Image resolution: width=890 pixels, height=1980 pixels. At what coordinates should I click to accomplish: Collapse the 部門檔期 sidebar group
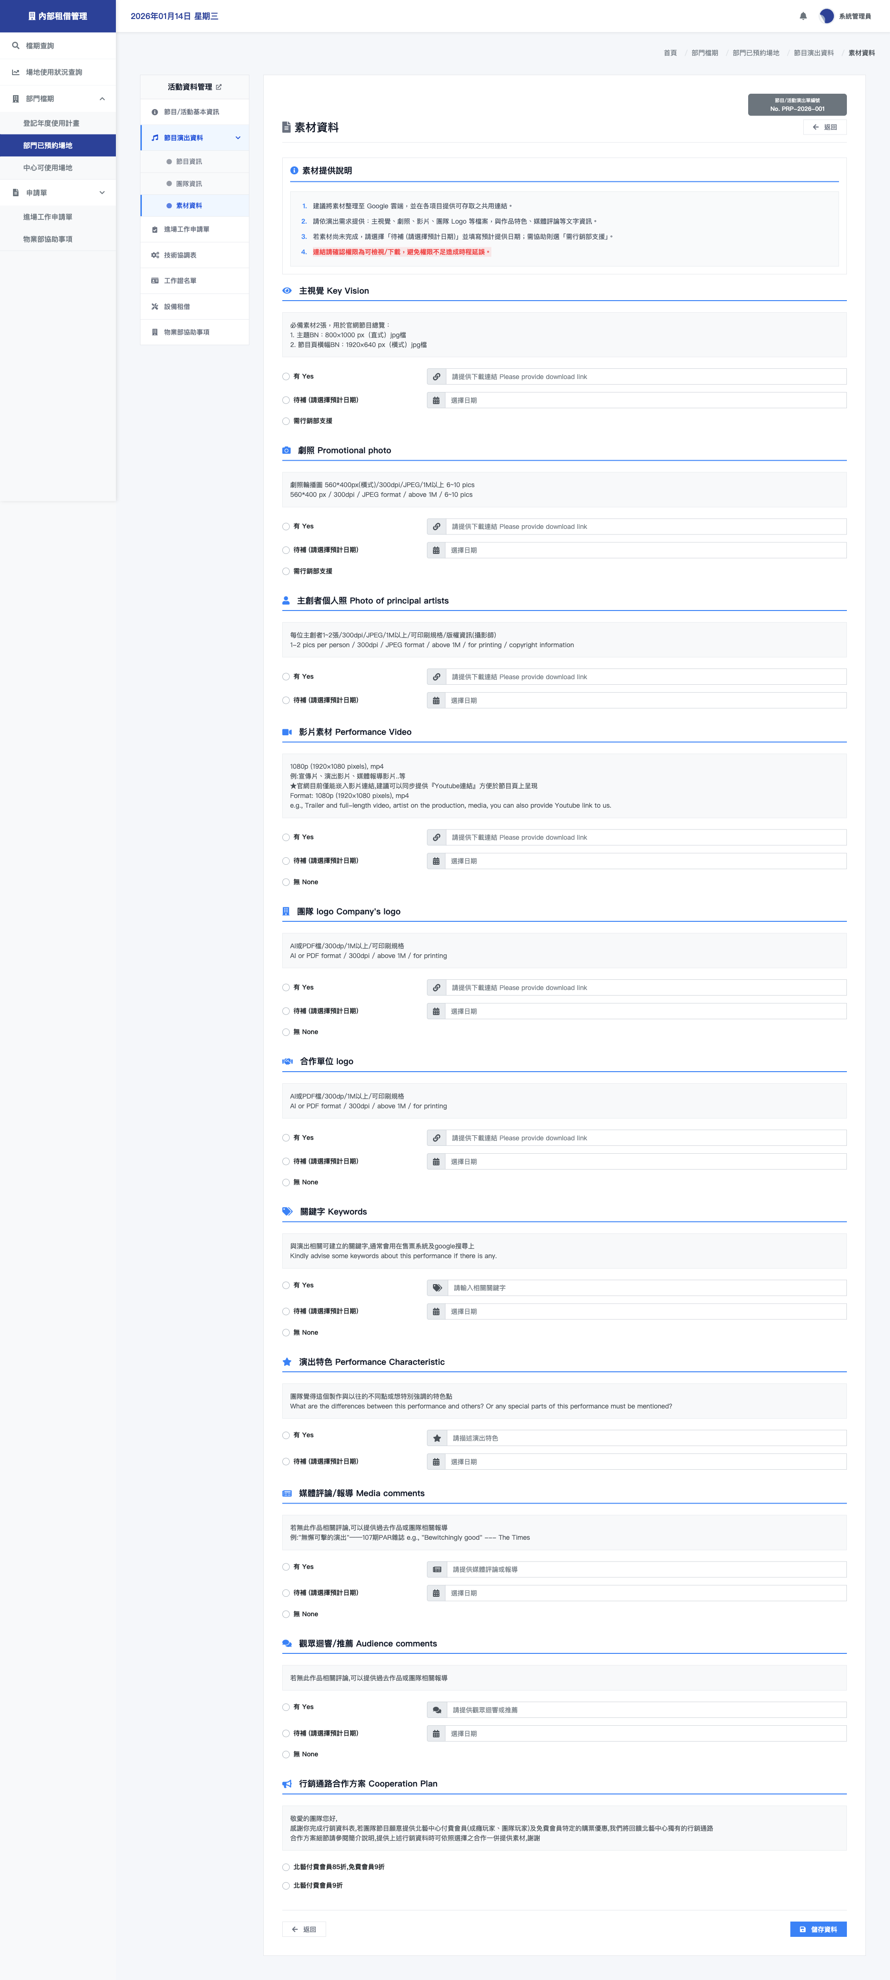coord(102,98)
